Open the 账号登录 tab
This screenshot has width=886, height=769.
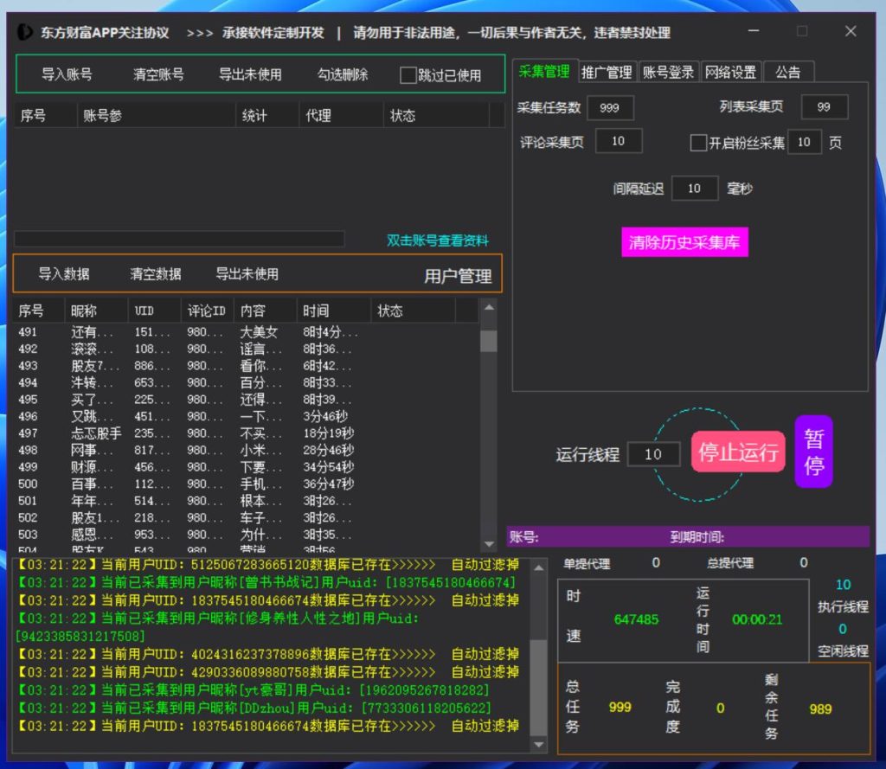668,72
